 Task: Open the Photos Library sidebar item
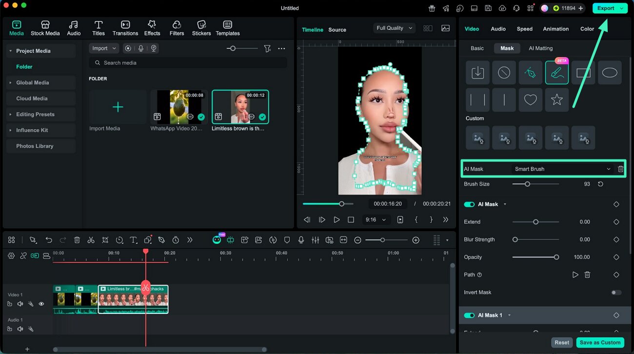(41, 146)
